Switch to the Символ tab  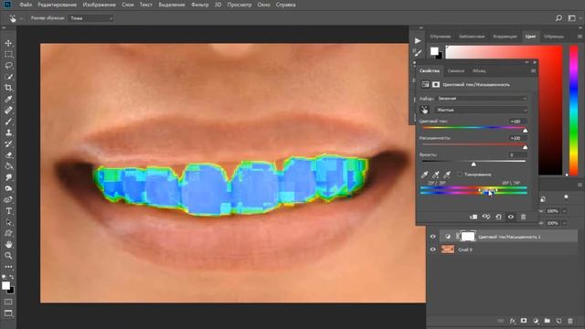[456, 70]
